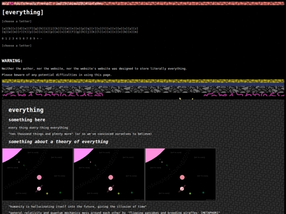Click the [z] link ending the alphabetical row

[x=136, y=29]
